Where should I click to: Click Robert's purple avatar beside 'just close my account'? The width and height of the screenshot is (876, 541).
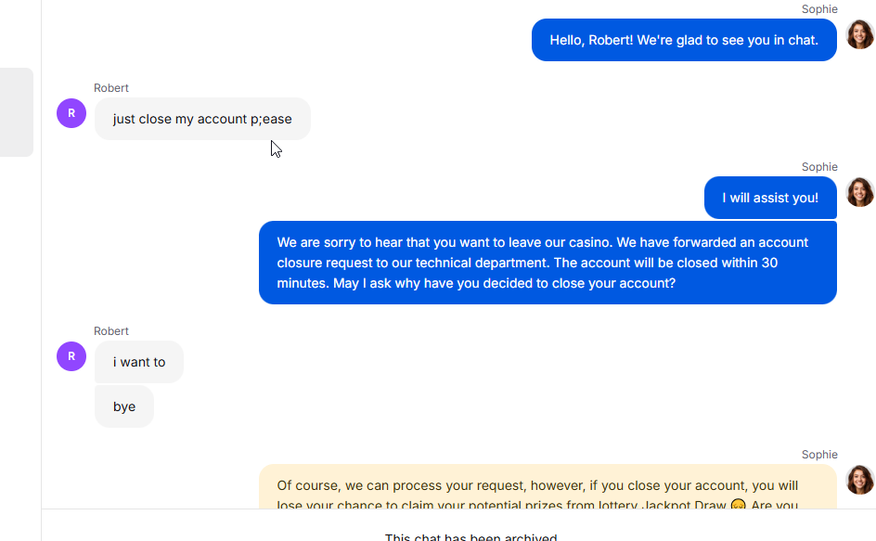[71, 113]
